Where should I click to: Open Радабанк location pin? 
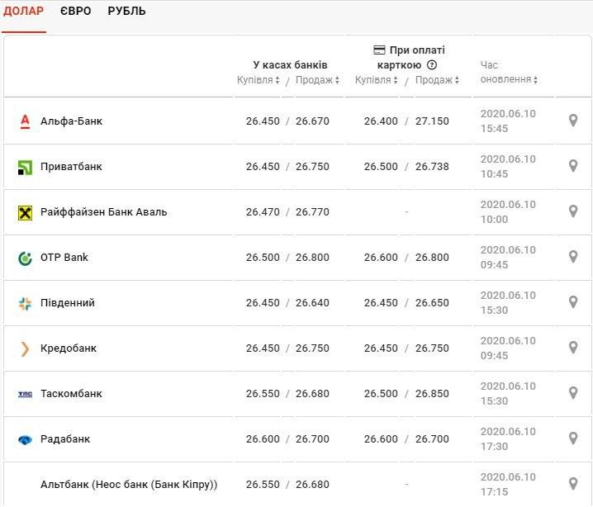(x=573, y=439)
